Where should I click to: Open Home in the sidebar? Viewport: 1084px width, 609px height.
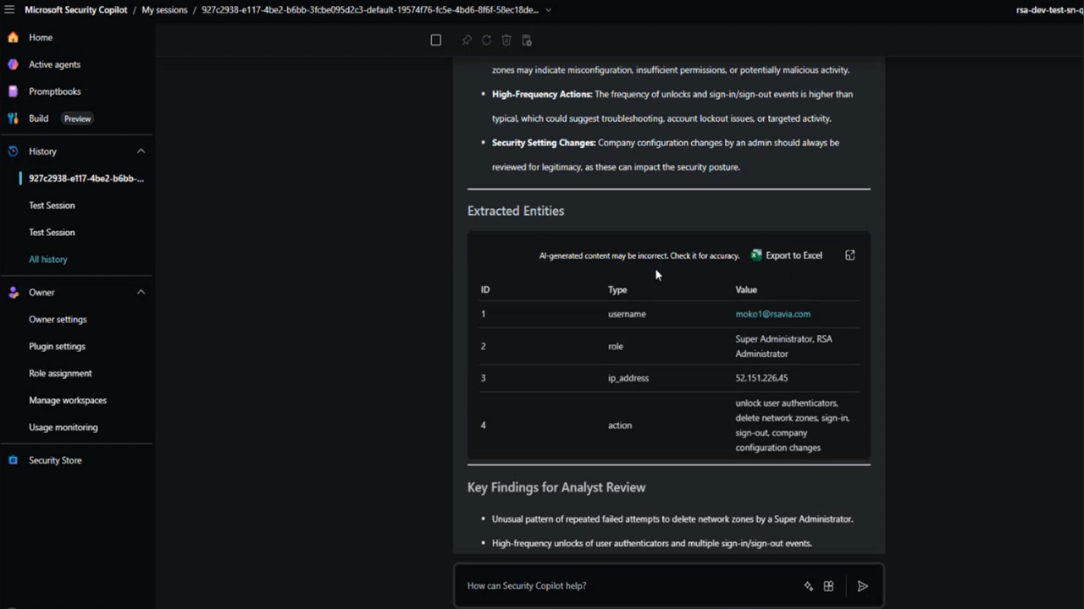[x=41, y=37]
